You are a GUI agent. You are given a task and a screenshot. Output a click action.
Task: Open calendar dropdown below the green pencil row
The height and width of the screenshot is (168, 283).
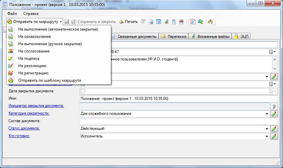(x=272, y=84)
